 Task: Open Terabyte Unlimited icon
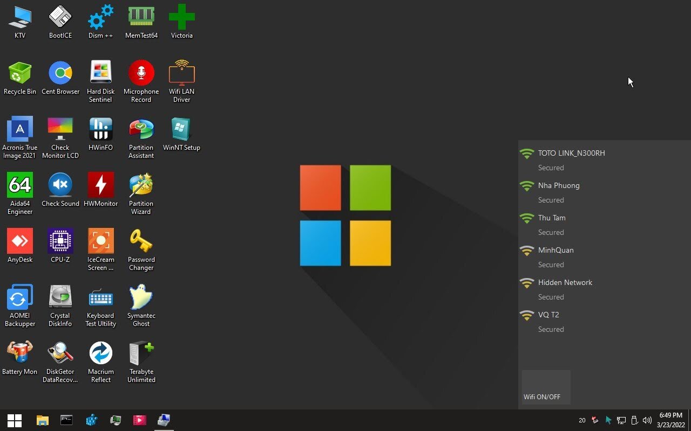click(x=141, y=362)
